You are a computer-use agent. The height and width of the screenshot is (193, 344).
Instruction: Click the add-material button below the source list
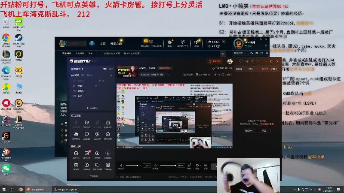(x=92, y=108)
